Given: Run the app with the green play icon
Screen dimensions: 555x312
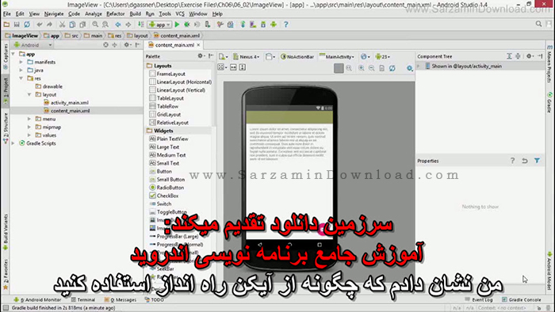Looking at the screenshot, I should (x=177, y=25).
